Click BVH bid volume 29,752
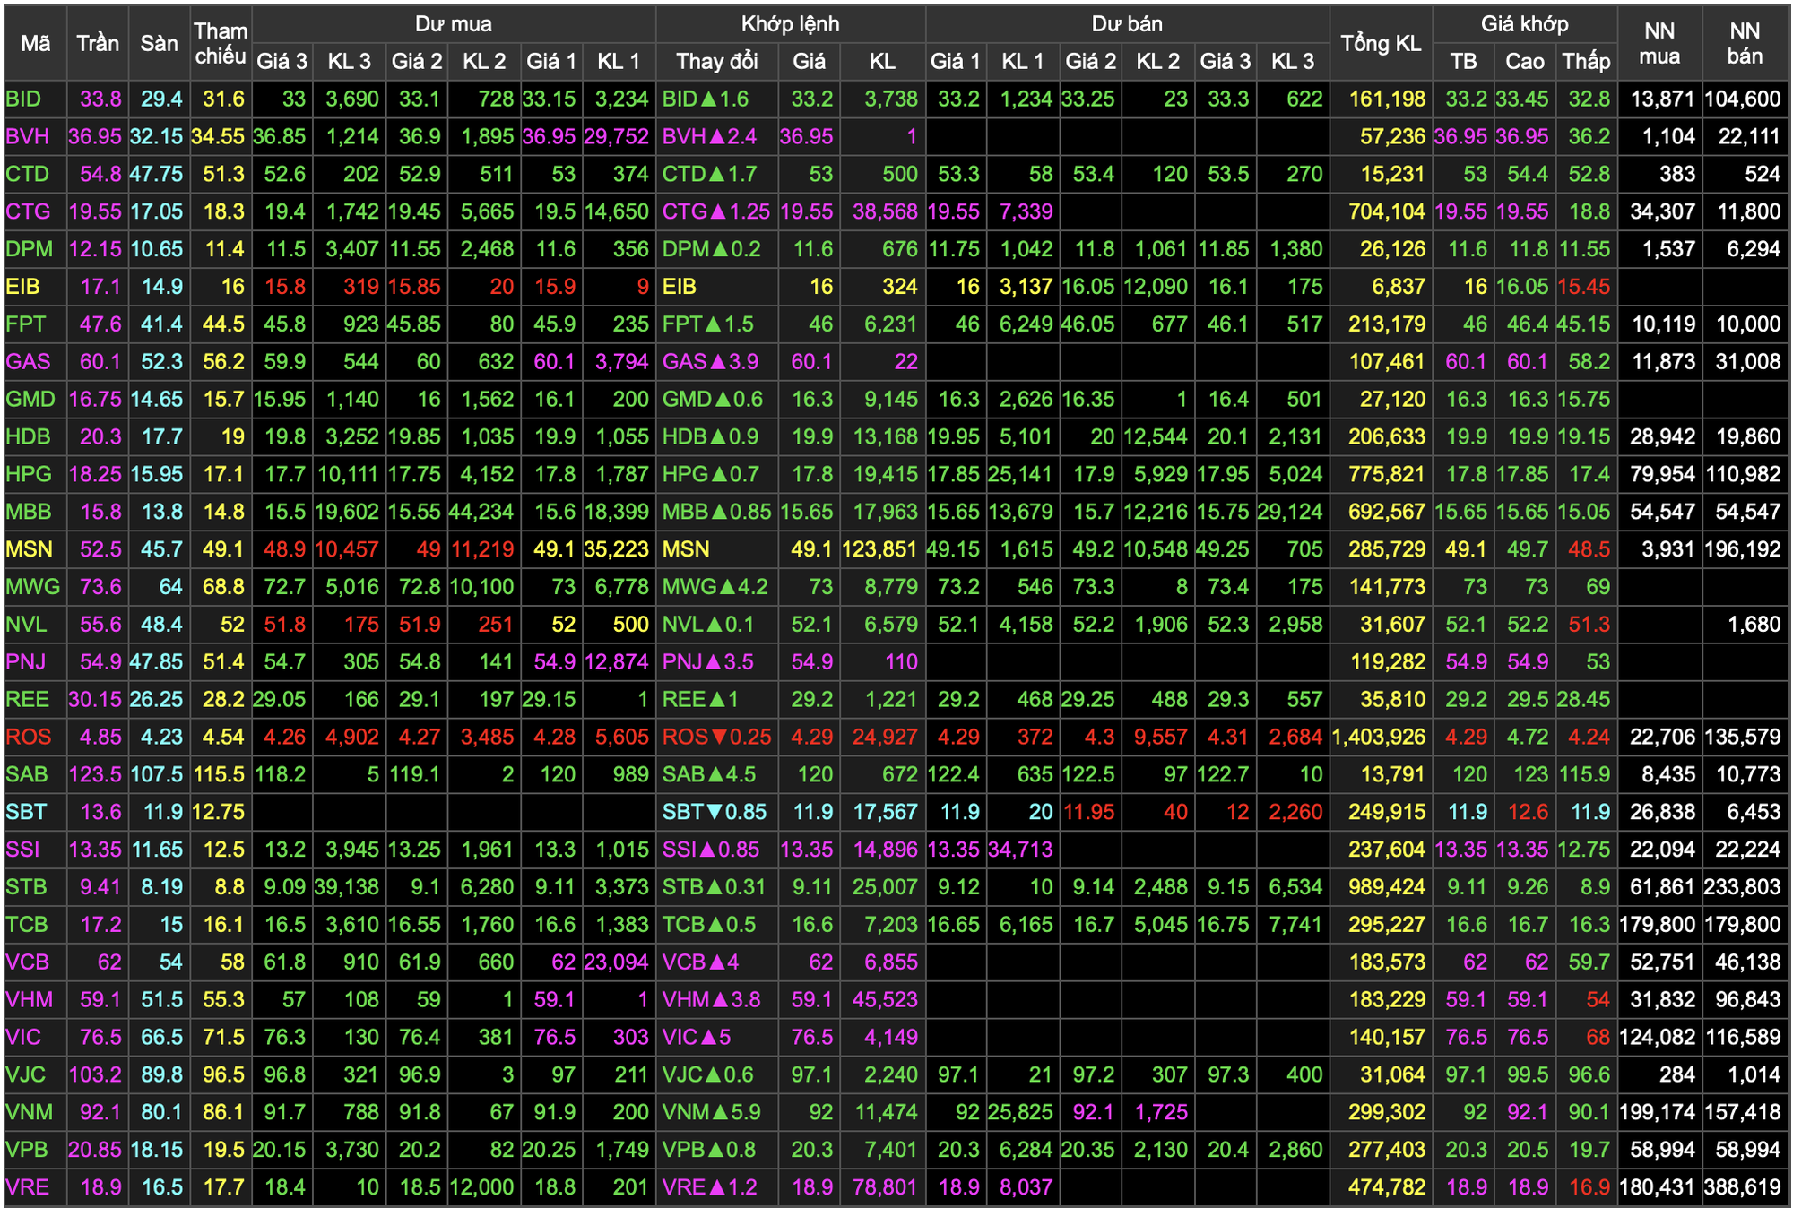This screenshot has height=1208, width=1793. (x=616, y=136)
